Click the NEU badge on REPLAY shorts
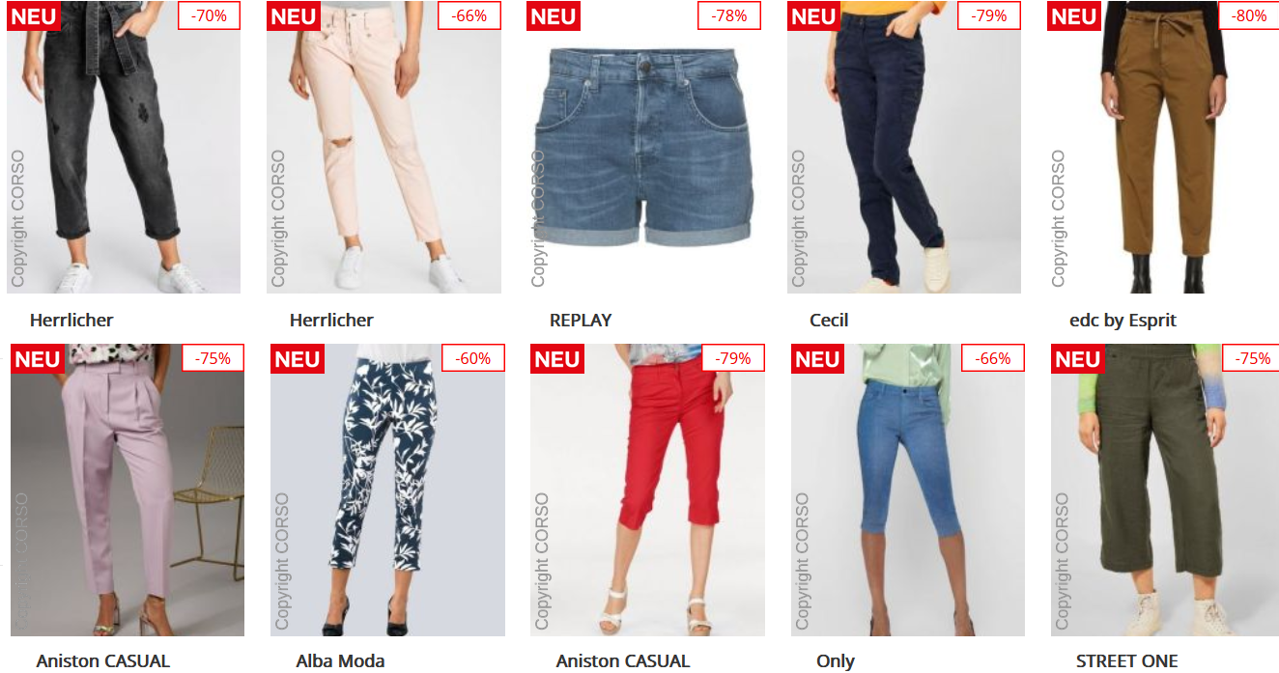1279x673 pixels. coord(554,15)
